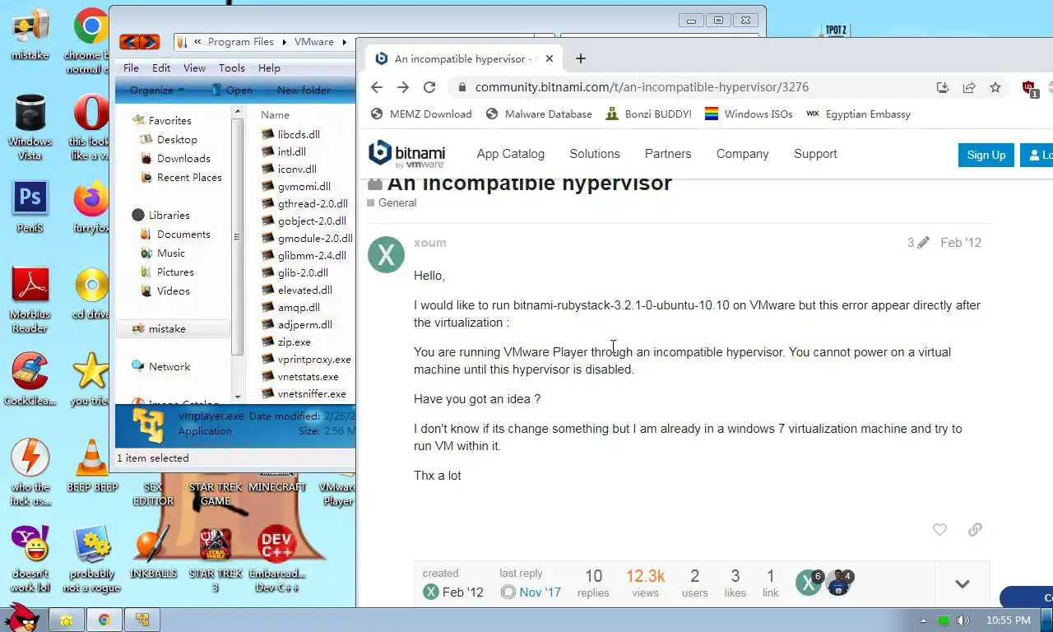This screenshot has width=1053, height=632.
Task: Open the Morbius Reader desktop icon
Action: pyautogui.click(x=30, y=299)
